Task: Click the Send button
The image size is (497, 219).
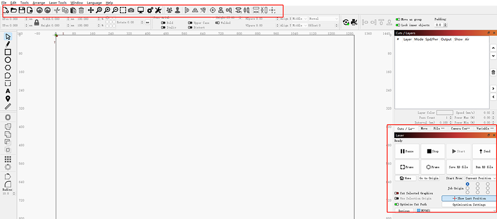Action: [485, 151]
